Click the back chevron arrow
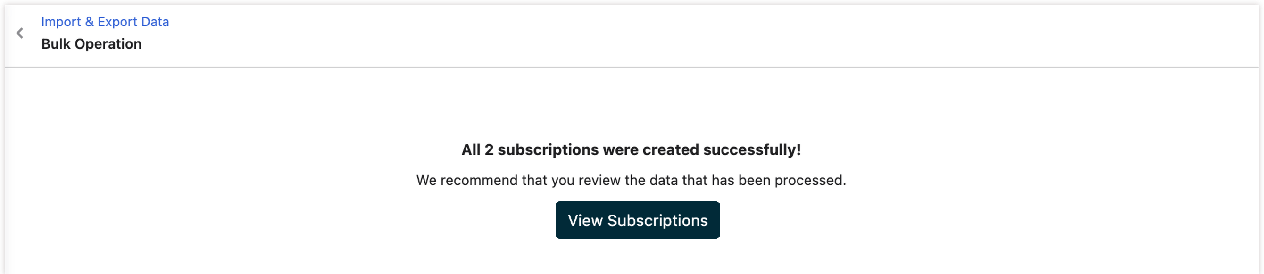The image size is (1264, 274). (20, 33)
